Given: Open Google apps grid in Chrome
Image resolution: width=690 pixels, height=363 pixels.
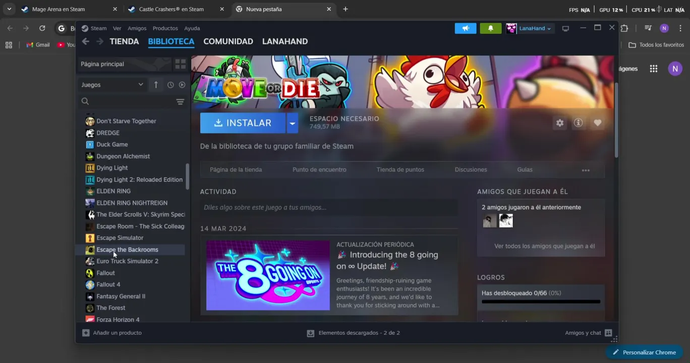Looking at the screenshot, I should click(x=653, y=69).
